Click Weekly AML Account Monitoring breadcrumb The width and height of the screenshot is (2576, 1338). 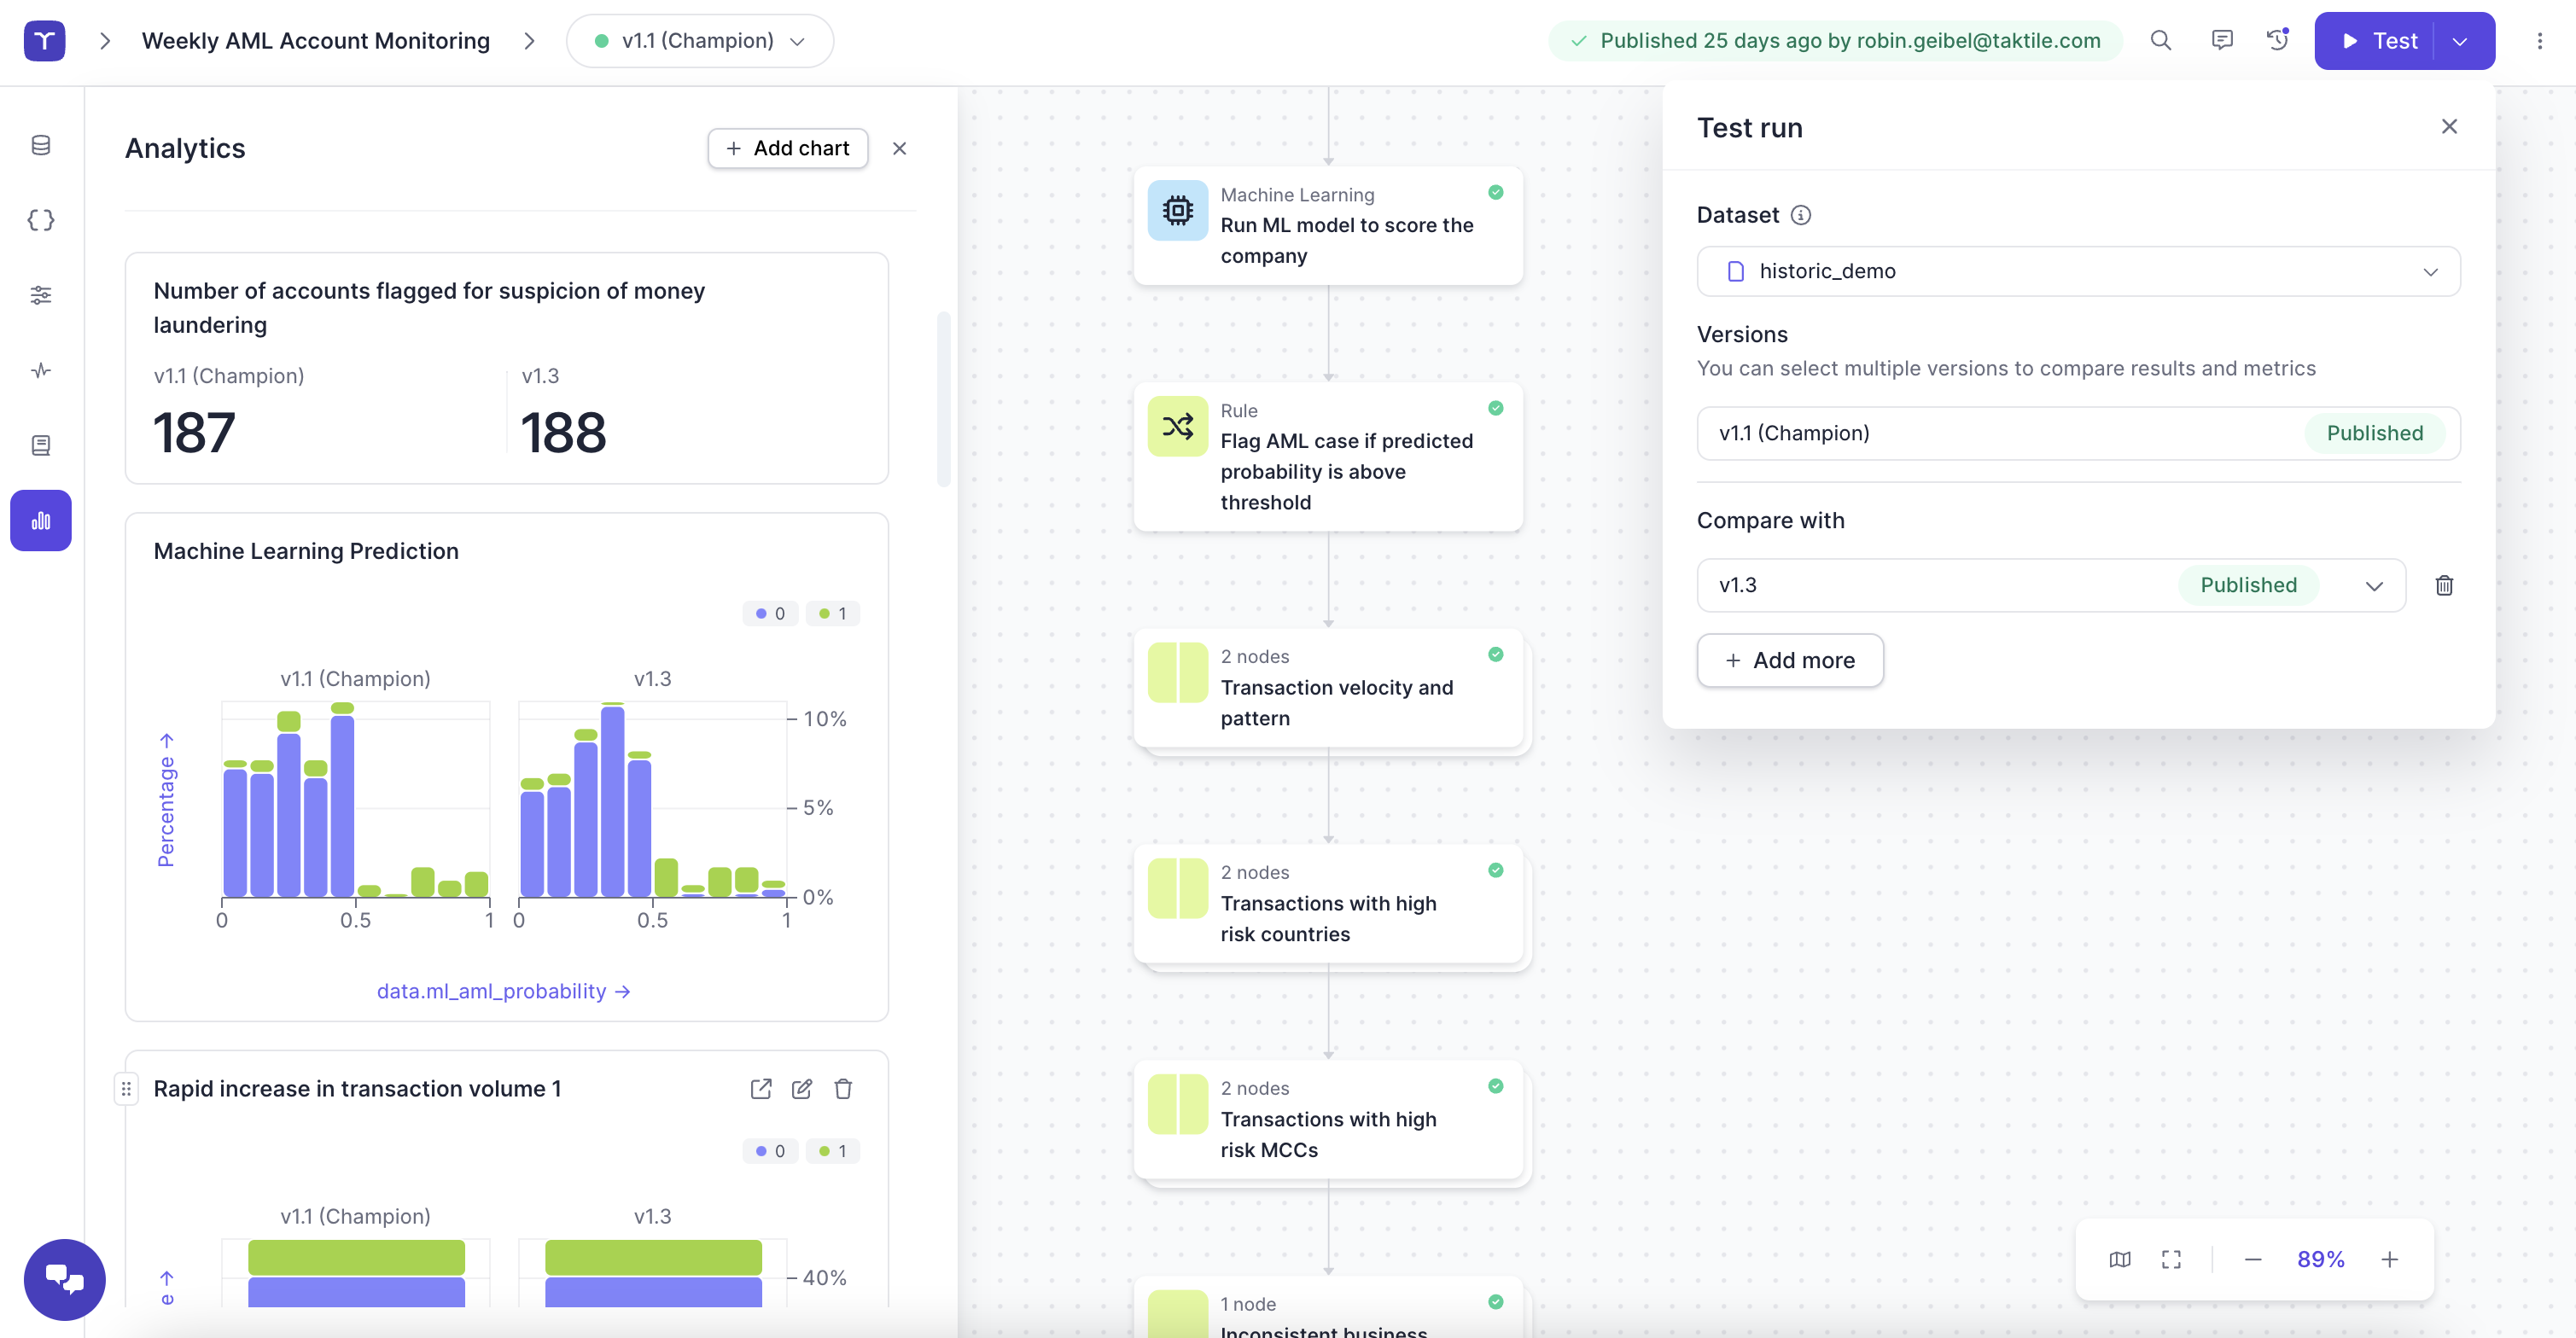tap(315, 41)
